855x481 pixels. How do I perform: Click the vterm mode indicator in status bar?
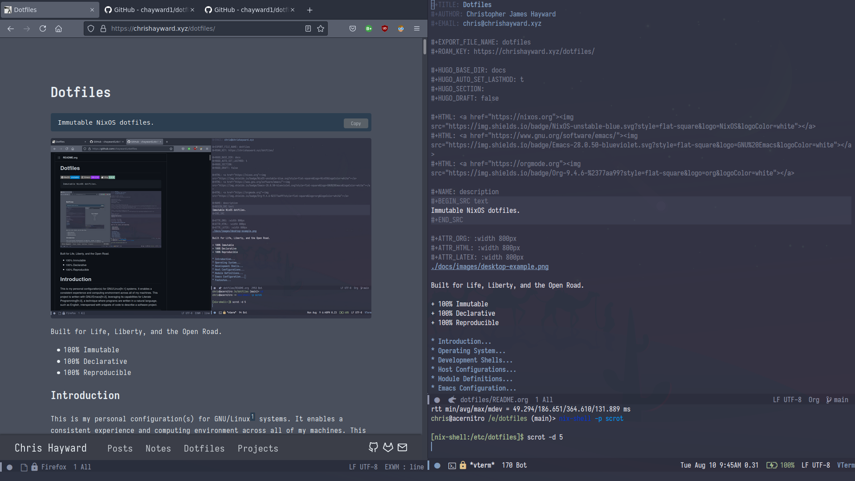(x=846, y=465)
